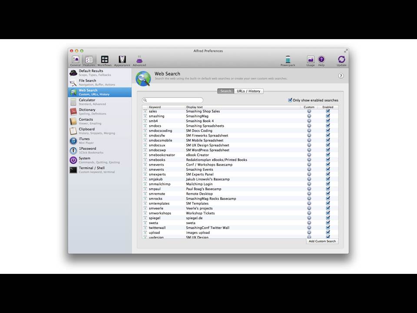
Task: Select the smdocsfw keyword row
Action: pos(240,136)
